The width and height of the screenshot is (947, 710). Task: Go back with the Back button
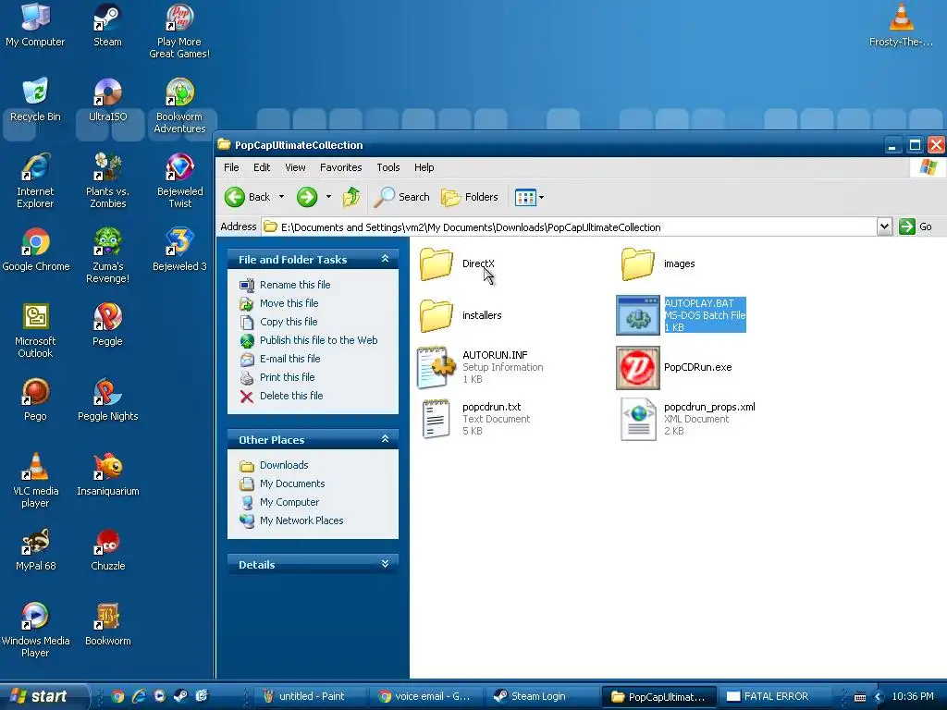(248, 197)
